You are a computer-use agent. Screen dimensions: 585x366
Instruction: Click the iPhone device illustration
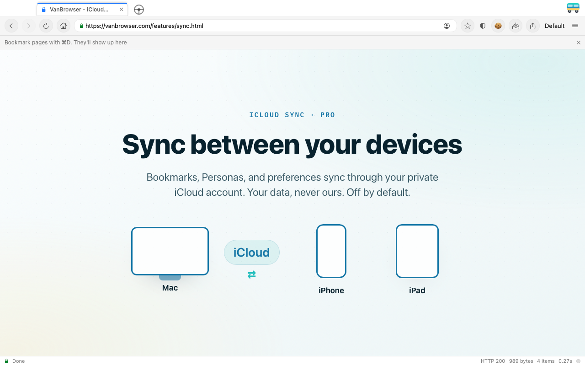[331, 251]
